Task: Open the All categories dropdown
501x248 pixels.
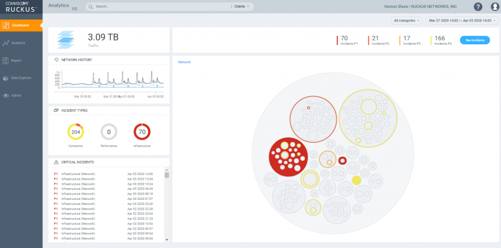Action: coord(406,21)
